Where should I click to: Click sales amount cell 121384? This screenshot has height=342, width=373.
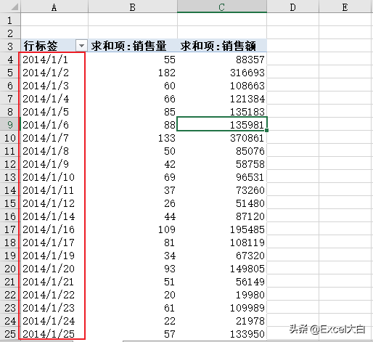point(222,99)
